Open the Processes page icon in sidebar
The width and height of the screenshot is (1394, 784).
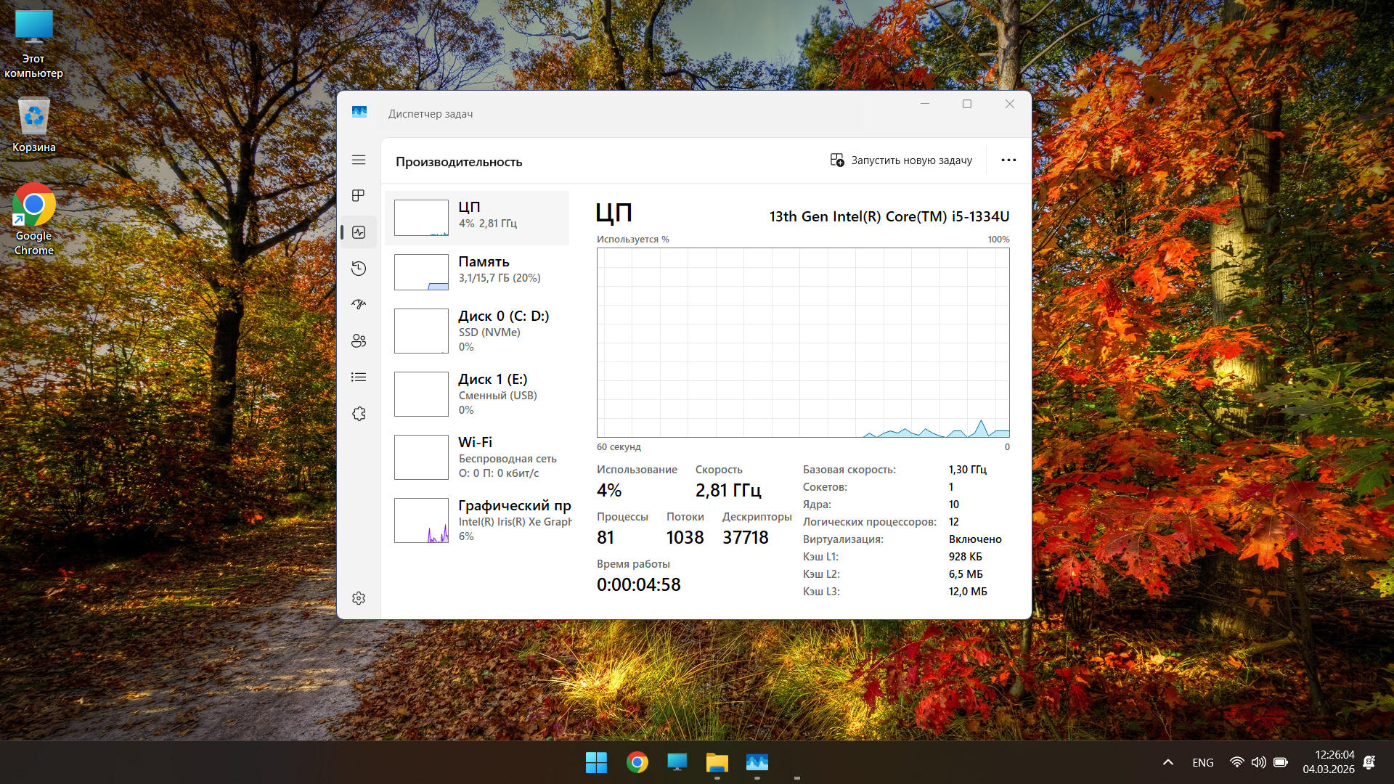(x=359, y=196)
